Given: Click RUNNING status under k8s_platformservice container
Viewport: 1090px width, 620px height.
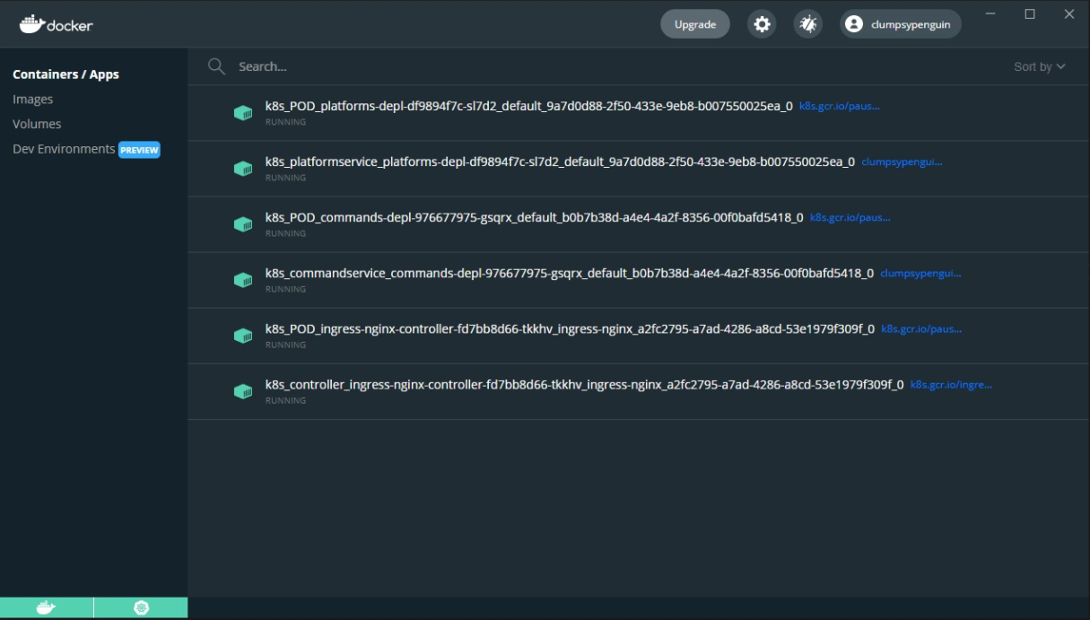Looking at the screenshot, I should point(285,178).
